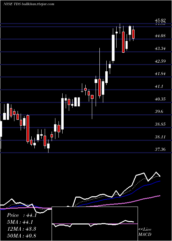Click the 41.84 price axis label
Screen dimensions: 172x241
pos(160,74)
